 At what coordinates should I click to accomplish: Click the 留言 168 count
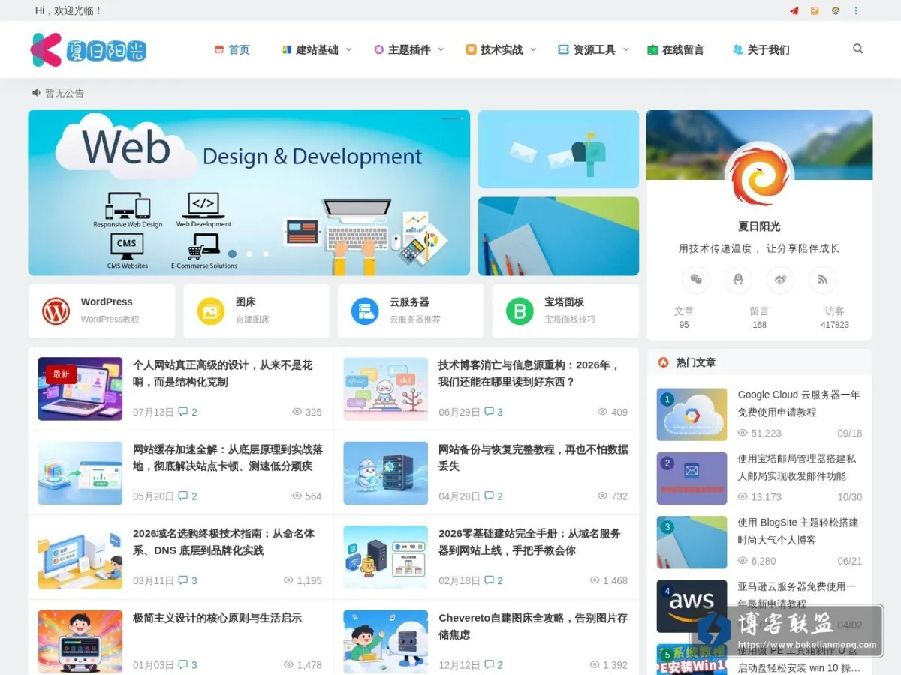tap(759, 317)
